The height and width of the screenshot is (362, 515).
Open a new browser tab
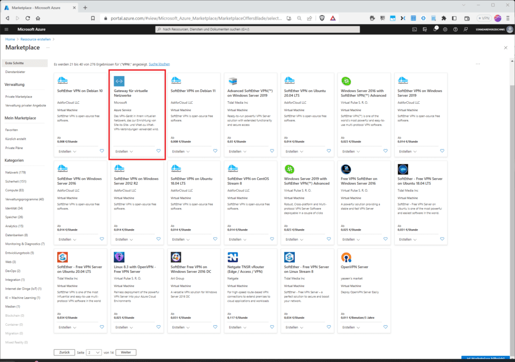coord(85,8)
